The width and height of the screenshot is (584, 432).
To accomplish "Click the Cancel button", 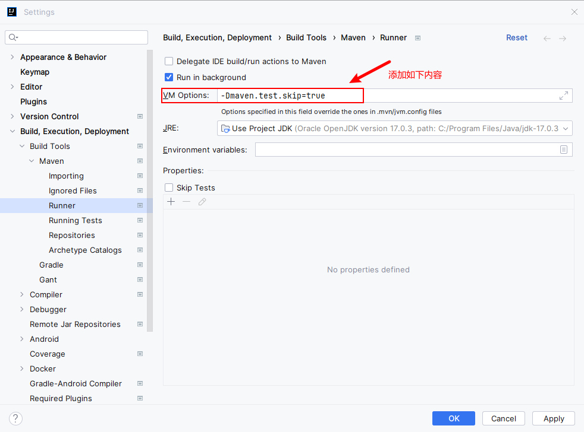I will click(x=504, y=418).
